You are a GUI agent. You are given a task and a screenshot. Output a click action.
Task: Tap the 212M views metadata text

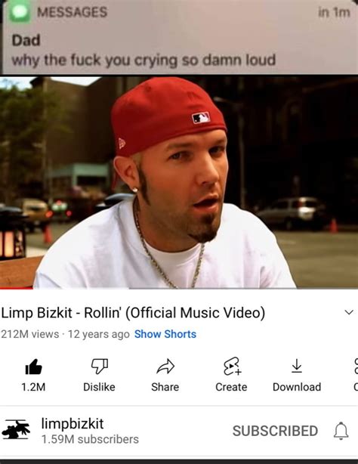coord(30,334)
